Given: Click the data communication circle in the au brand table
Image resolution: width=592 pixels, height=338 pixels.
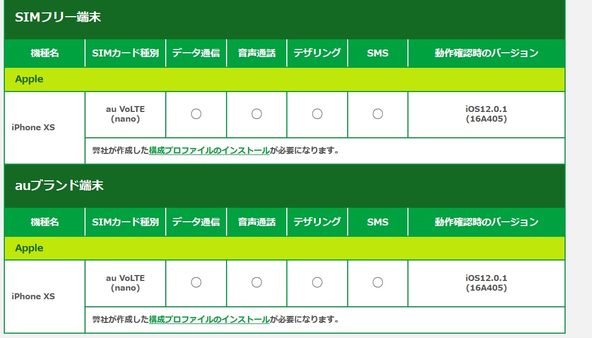Looking at the screenshot, I should (196, 283).
